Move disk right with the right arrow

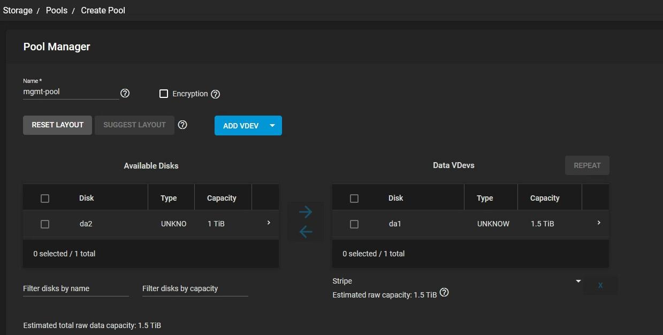pos(306,212)
